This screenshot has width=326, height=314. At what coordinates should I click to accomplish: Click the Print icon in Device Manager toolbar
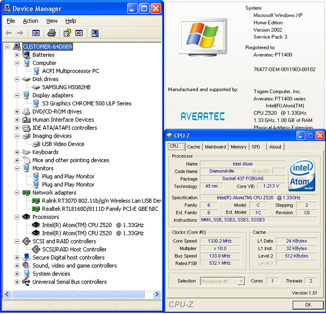(x=52, y=33)
